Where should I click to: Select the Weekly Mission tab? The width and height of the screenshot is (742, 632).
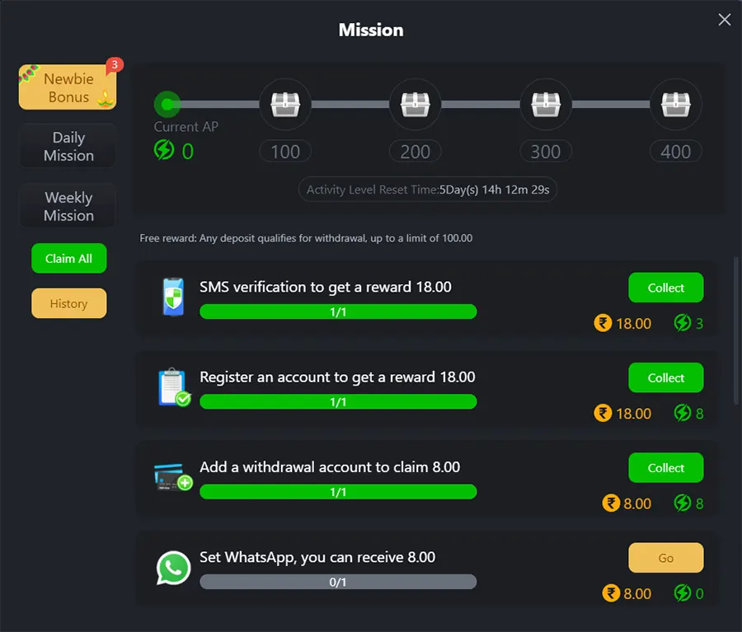68,207
